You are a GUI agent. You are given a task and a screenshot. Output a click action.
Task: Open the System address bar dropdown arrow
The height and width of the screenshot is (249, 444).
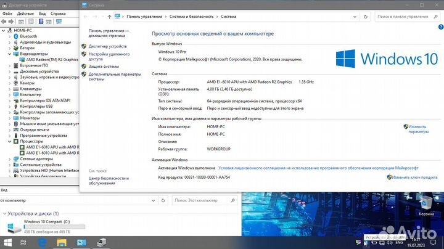(355, 17)
